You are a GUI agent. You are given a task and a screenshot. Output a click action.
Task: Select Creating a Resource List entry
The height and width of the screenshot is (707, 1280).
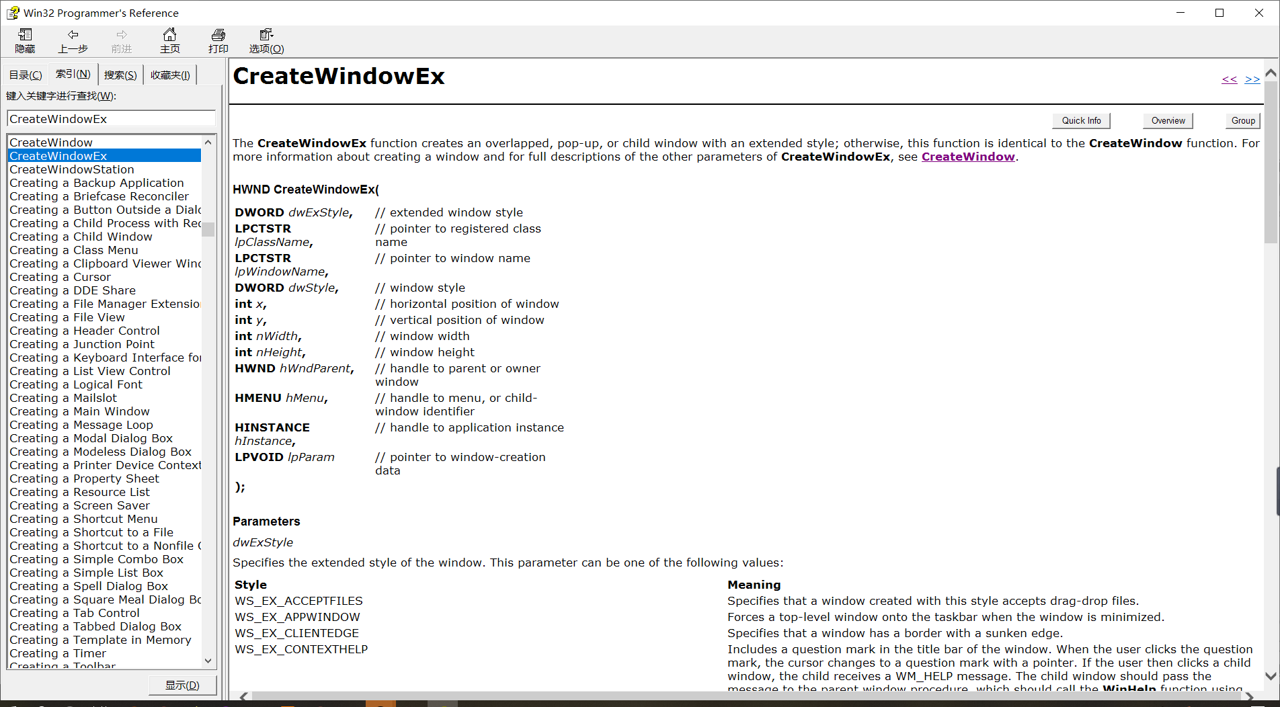click(80, 492)
